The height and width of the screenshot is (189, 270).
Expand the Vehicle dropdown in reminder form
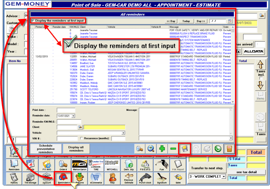123,133
